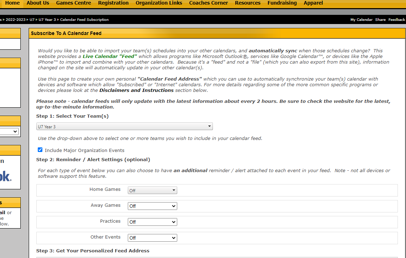Open the Registration menu item

(113, 3)
